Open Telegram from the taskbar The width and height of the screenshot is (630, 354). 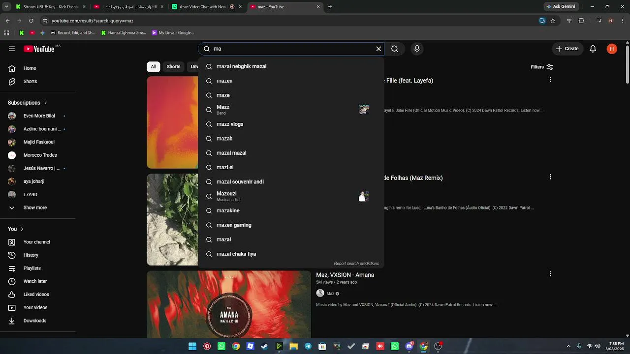[x=308, y=347]
